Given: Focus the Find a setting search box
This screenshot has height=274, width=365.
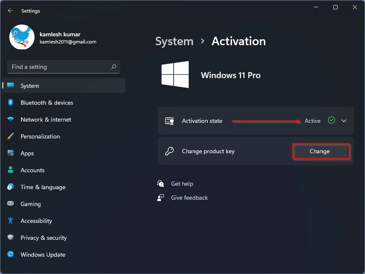Looking at the screenshot, I should pyautogui.click(x=64, y=67).
